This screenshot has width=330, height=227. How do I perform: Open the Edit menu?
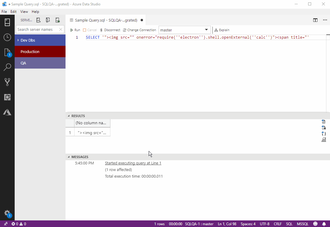[x=13, y=12]
